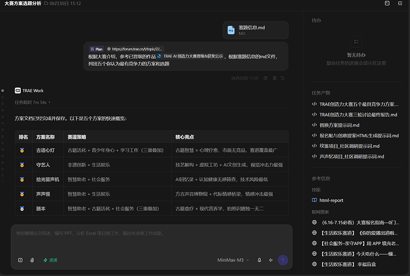Delete the user message
The width and height of the screenshot is (410, 276).
pos(275,78)
